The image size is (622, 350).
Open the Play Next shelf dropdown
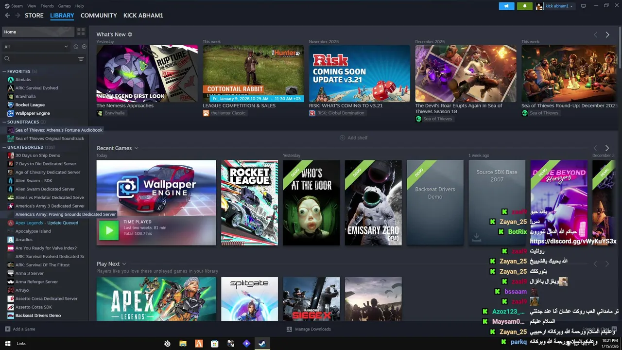[124, 264]
